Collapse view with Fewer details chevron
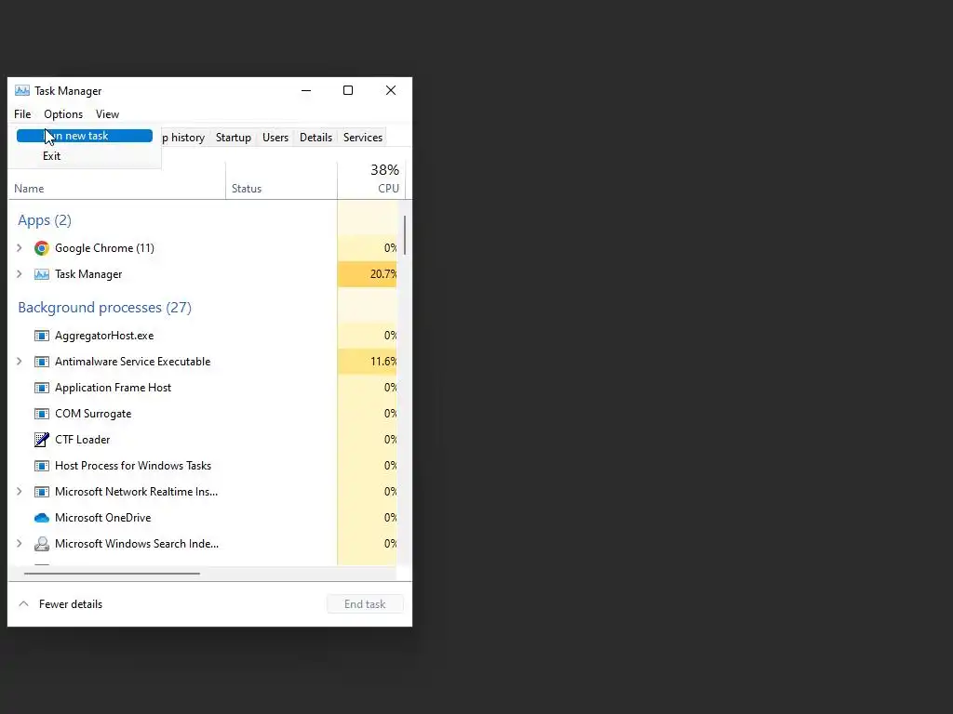The image size is (953, 714). tap(23, 604)
